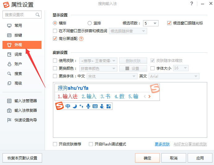The width and height of the screenshot is (214, 165).
Task: Open the 拼音串颜色 color target dropdown
Action: click(x=98, y=68)
